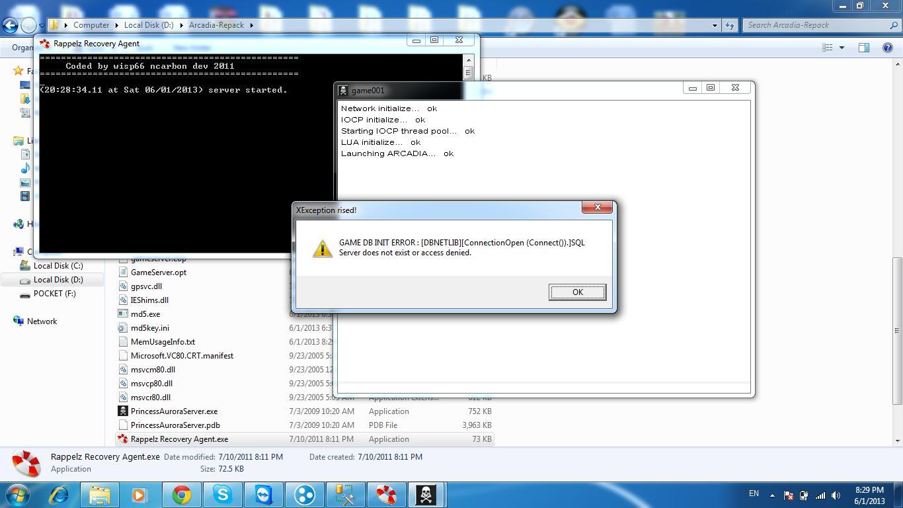The width and height of the screenshot is (903, 508).
Task: Click Arcadia-Repack in the address breadcrumb
Action: point(216,25)
